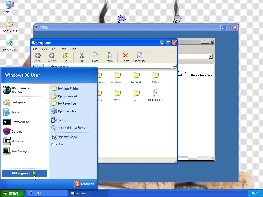Screen dimensions: 263x197
Task: Click the taskbar clock
Action: pyautogui.click(x=256, y=193)
